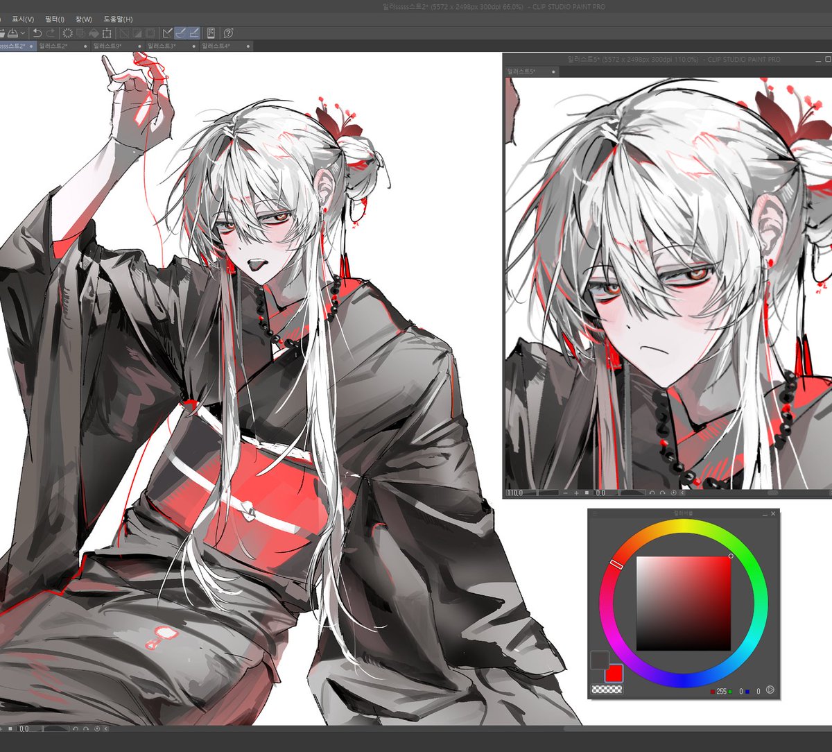Click the Save/export icon in the command bar
The width and height of the screenshot is (832, 752).
point(12,33)
